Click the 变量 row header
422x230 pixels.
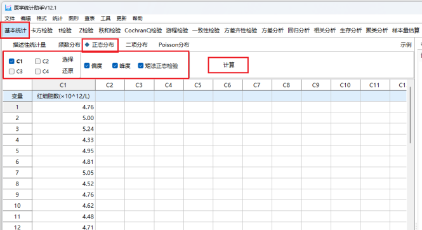coord(18,96)
